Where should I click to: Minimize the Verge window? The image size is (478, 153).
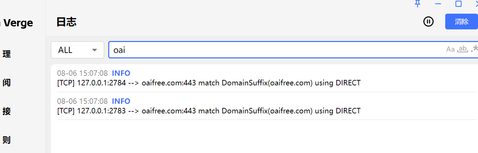click(x=438, y=4)
